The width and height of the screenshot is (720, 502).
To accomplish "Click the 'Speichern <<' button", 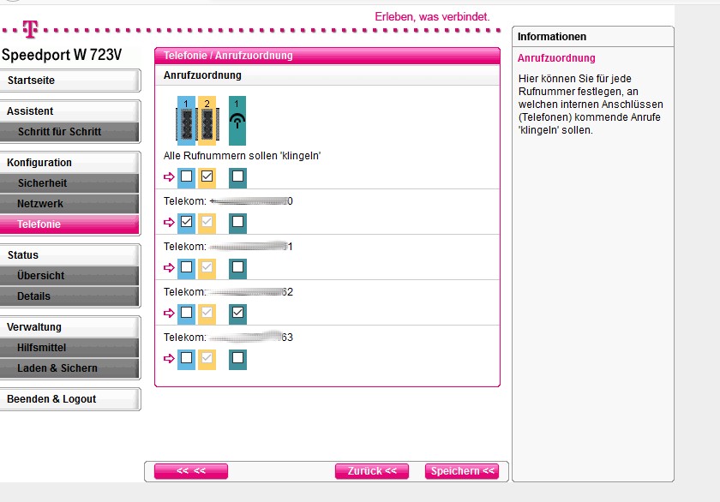I will [462, 471].
